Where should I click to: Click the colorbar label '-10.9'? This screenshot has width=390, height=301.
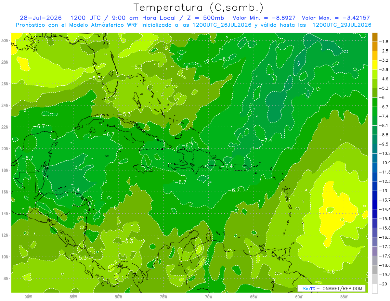point(385,163)
